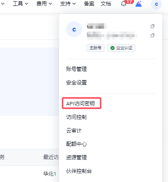The image size is (168, 182).
Task: Expand the 支持 dropdown menu
Action: [68, 4]
